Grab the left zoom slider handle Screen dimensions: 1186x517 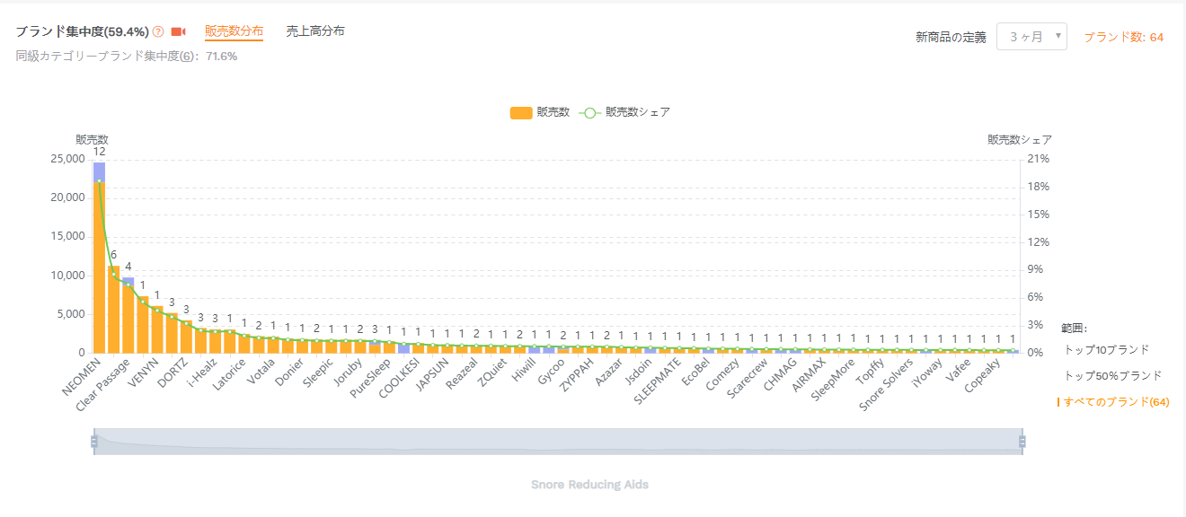pyautogui.click(x=93, y=441)
